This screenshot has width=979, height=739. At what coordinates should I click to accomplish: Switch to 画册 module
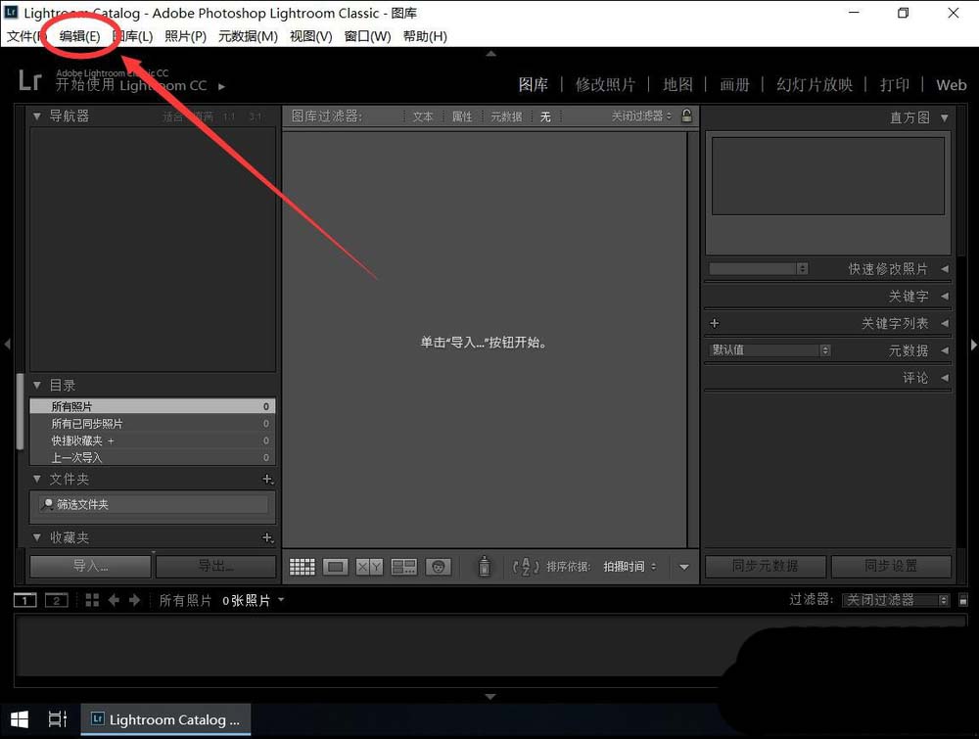pos(734,85)
